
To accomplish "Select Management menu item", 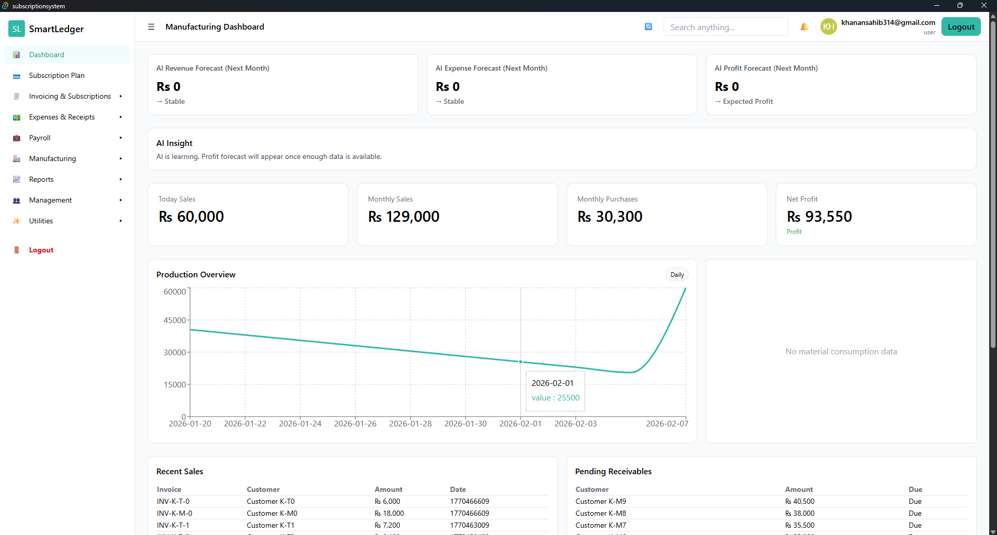I will point(67,200).
